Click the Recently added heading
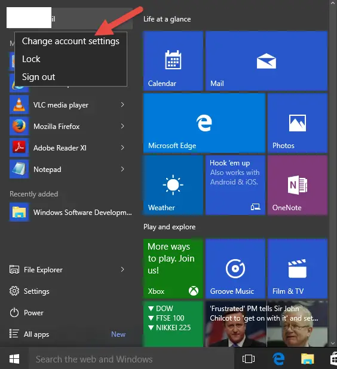337x369 pixels. (x=33, y=194)
